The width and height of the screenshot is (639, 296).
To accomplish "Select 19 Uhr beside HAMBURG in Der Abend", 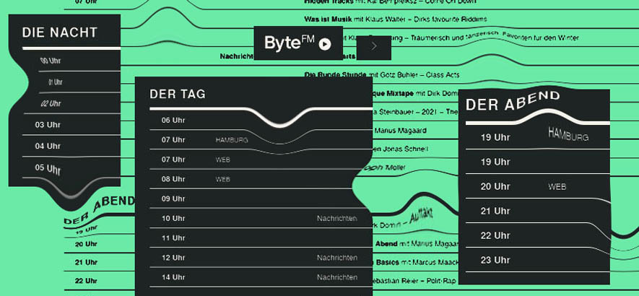I will click(495, 137).
